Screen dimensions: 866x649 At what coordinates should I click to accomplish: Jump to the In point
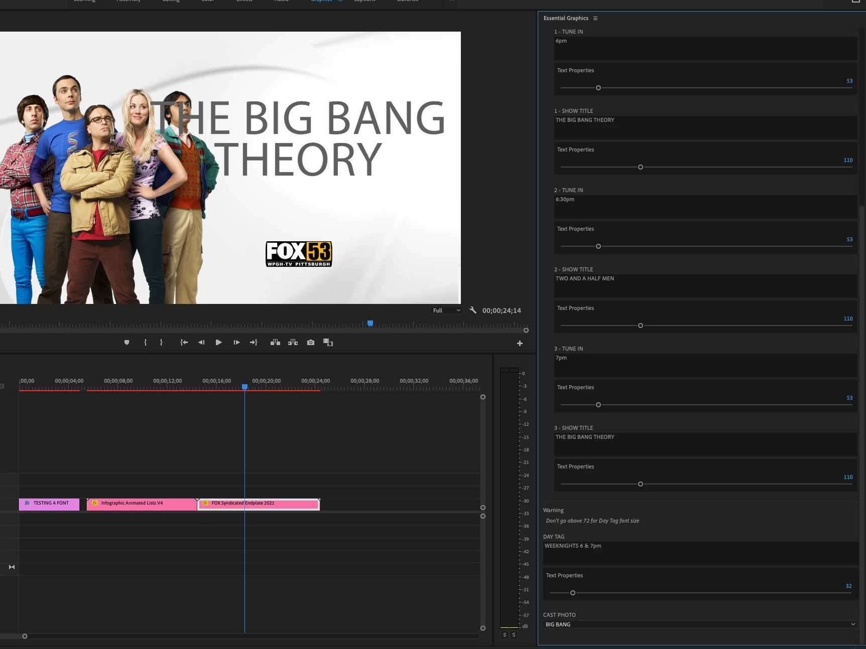click(184, 343)
